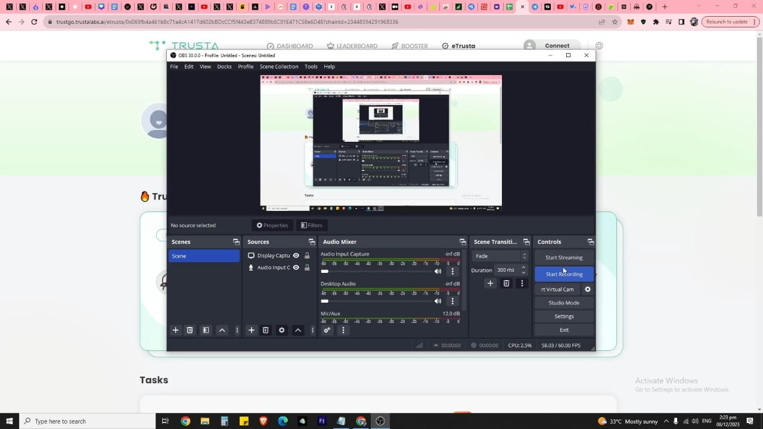Open source Properties button

(x=272, y=225)
